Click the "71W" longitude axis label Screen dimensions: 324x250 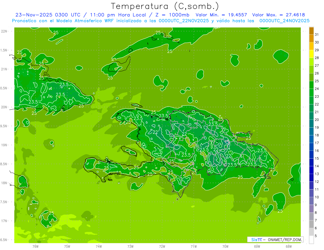194,246
